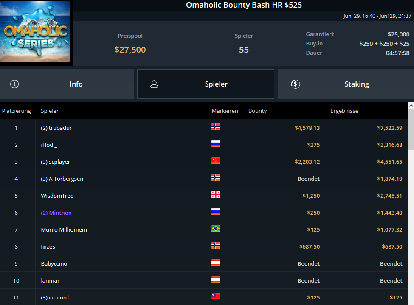Click the Russian flag for Minthon
The width and height of the screenshot is (414, 305).
click(x=216, y=211)
